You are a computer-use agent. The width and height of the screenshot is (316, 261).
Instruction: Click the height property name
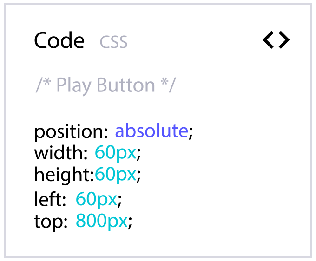click(64, 175)
